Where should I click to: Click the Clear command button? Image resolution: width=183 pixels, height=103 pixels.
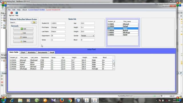23,41
